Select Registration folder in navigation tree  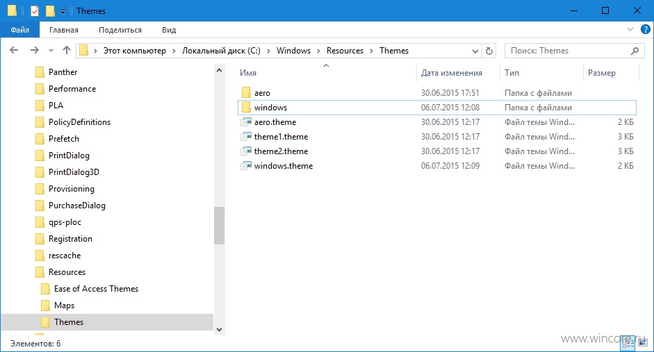70,239
